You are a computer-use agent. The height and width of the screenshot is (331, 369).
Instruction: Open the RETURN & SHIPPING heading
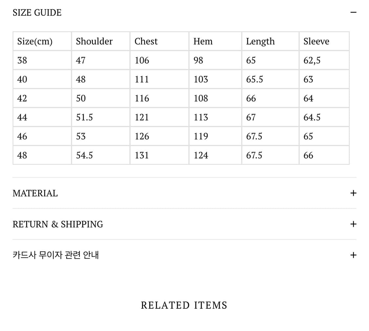[58, 224]
